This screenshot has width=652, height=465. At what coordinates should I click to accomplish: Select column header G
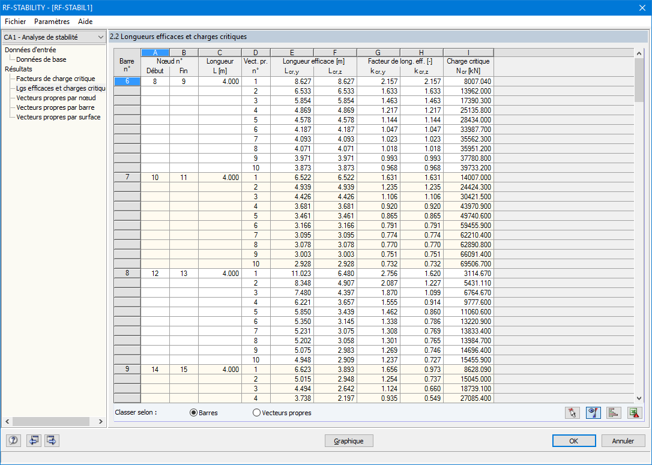[378, 52]
